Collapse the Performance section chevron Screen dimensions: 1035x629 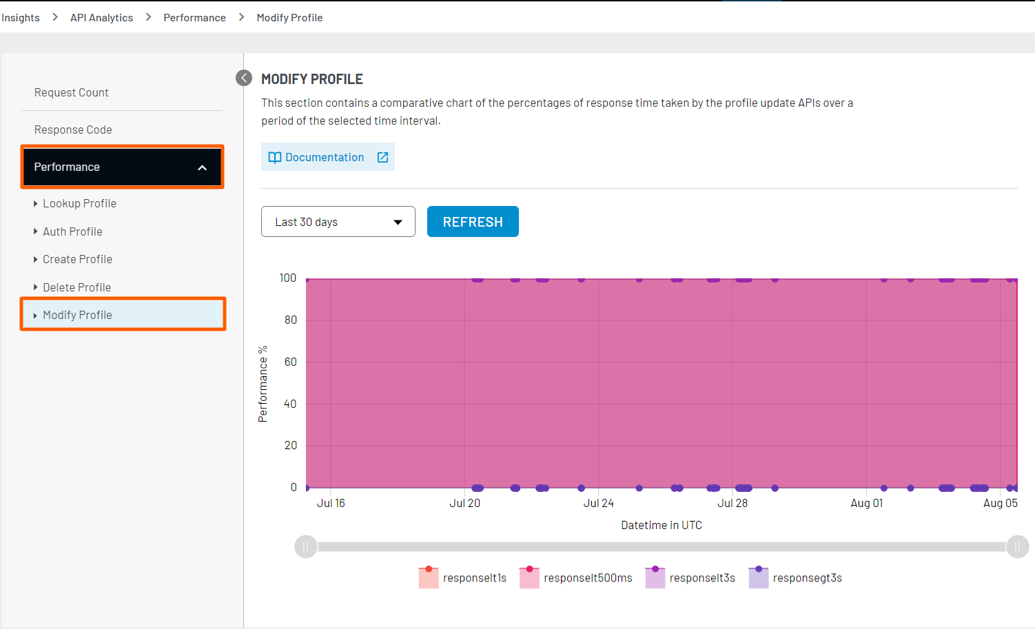pyautogui.click(x=202, y=167)
